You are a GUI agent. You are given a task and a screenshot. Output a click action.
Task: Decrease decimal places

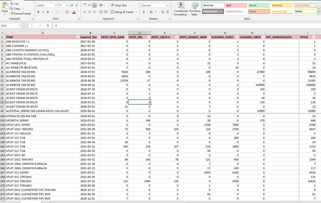point(168,12)
